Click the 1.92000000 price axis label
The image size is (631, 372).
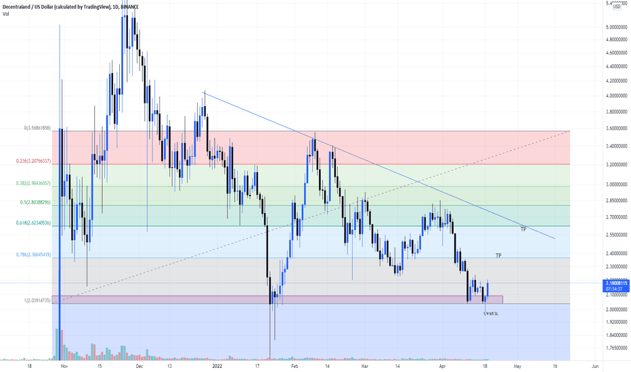[x=615, y=322]
